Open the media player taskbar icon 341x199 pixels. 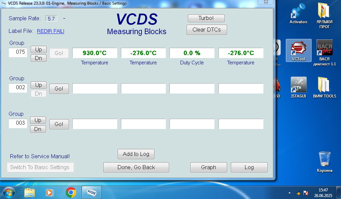coord(50,192)
